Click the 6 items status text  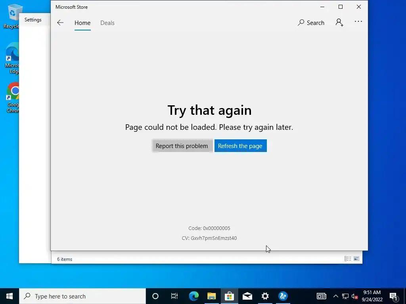click(x=65, y=259)
